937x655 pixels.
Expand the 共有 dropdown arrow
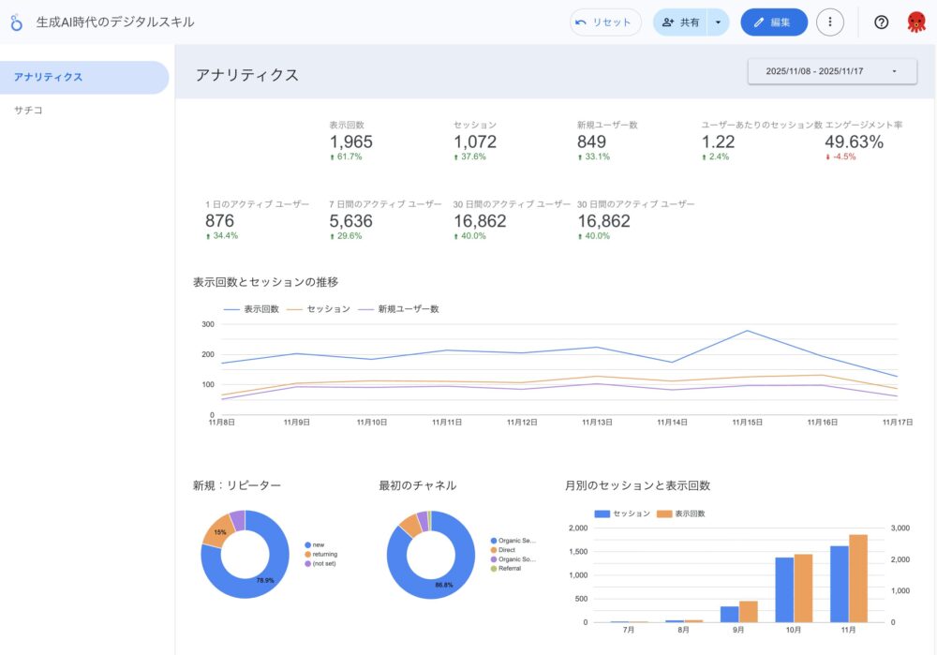click(718, 22)
